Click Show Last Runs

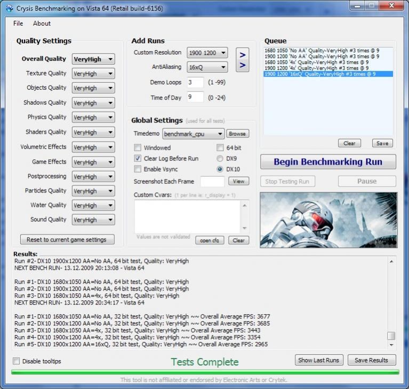coord(319,360)
